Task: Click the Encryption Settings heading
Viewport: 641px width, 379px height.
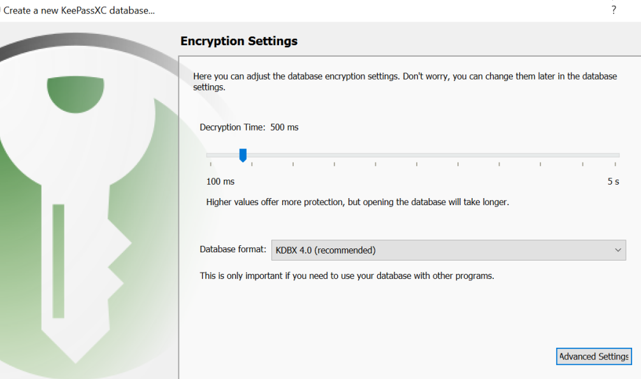Action: pos(239,41)
